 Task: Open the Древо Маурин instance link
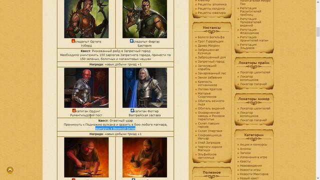pyautogui.click(x=208, y=45)
